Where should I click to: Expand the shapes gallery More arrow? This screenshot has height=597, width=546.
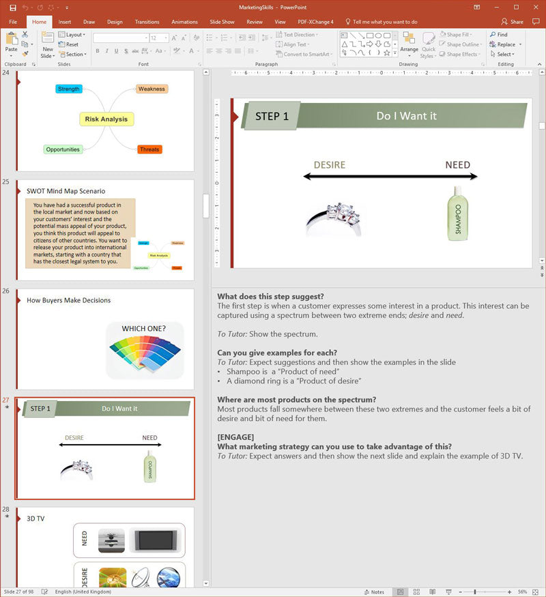click(395, 53)
